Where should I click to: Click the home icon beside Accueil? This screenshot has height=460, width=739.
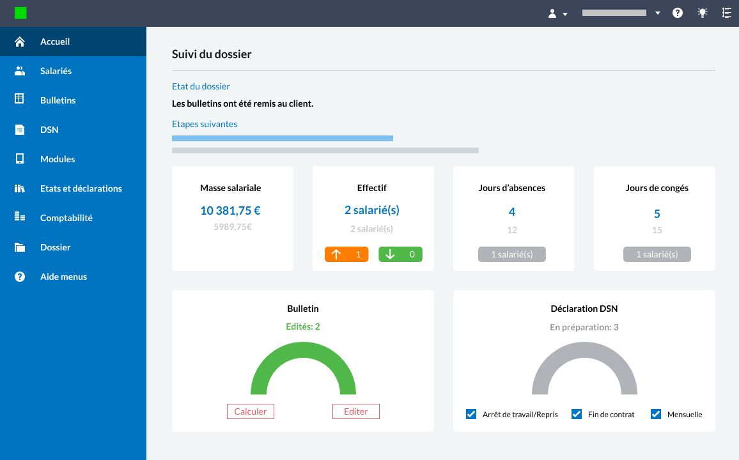20,42
